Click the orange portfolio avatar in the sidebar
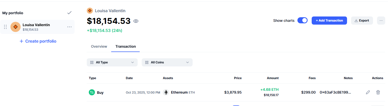This screenshot has height=106, width=388. point(16,27)
